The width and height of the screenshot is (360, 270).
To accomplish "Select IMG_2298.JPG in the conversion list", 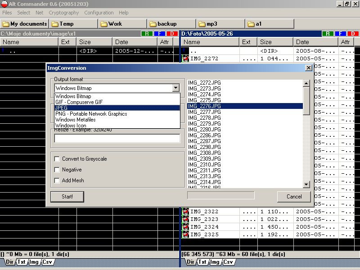I will click(x=245, y=147).
